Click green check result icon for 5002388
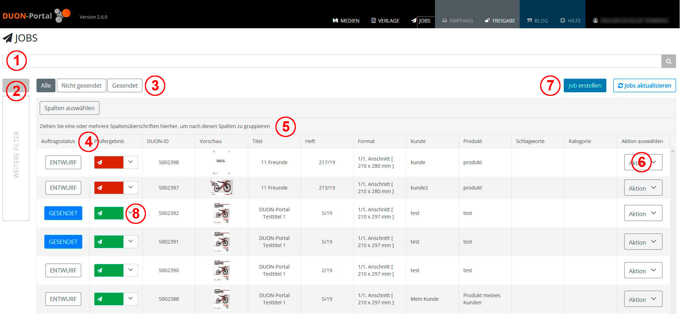Image resolution: width=680 pixels, height=314 pixels. coord(109,299)
